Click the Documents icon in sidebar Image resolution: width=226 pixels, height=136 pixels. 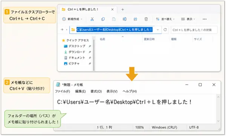pos(66,57)
